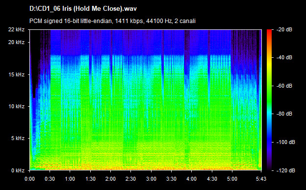Click the 22 kHz frequency axis label
Image resolution: width=306 pixels, height=190 pixels.
point(16,29)
